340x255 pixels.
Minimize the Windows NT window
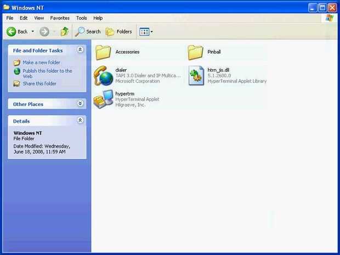pos(313,8)
